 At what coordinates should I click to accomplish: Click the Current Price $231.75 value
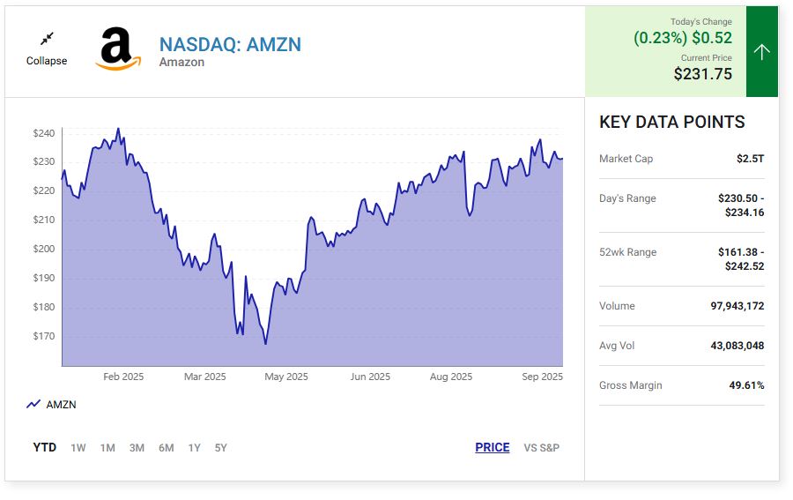coord(702,75)
